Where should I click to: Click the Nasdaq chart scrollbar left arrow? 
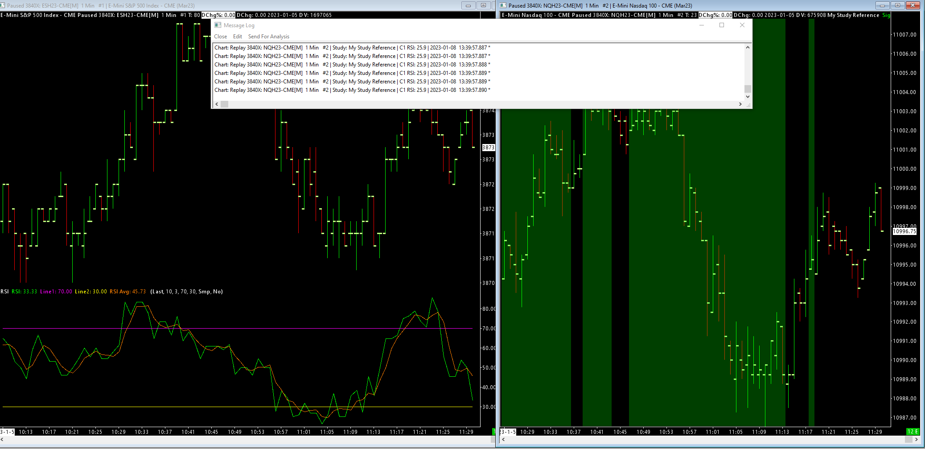click(x=504, y=440)
